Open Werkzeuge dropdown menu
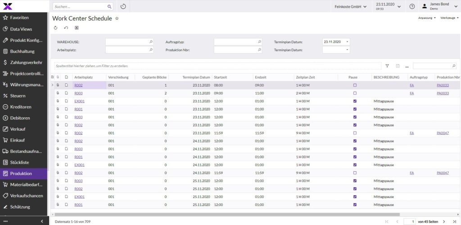Screen dimensions: 461x225 click(450, 18)
